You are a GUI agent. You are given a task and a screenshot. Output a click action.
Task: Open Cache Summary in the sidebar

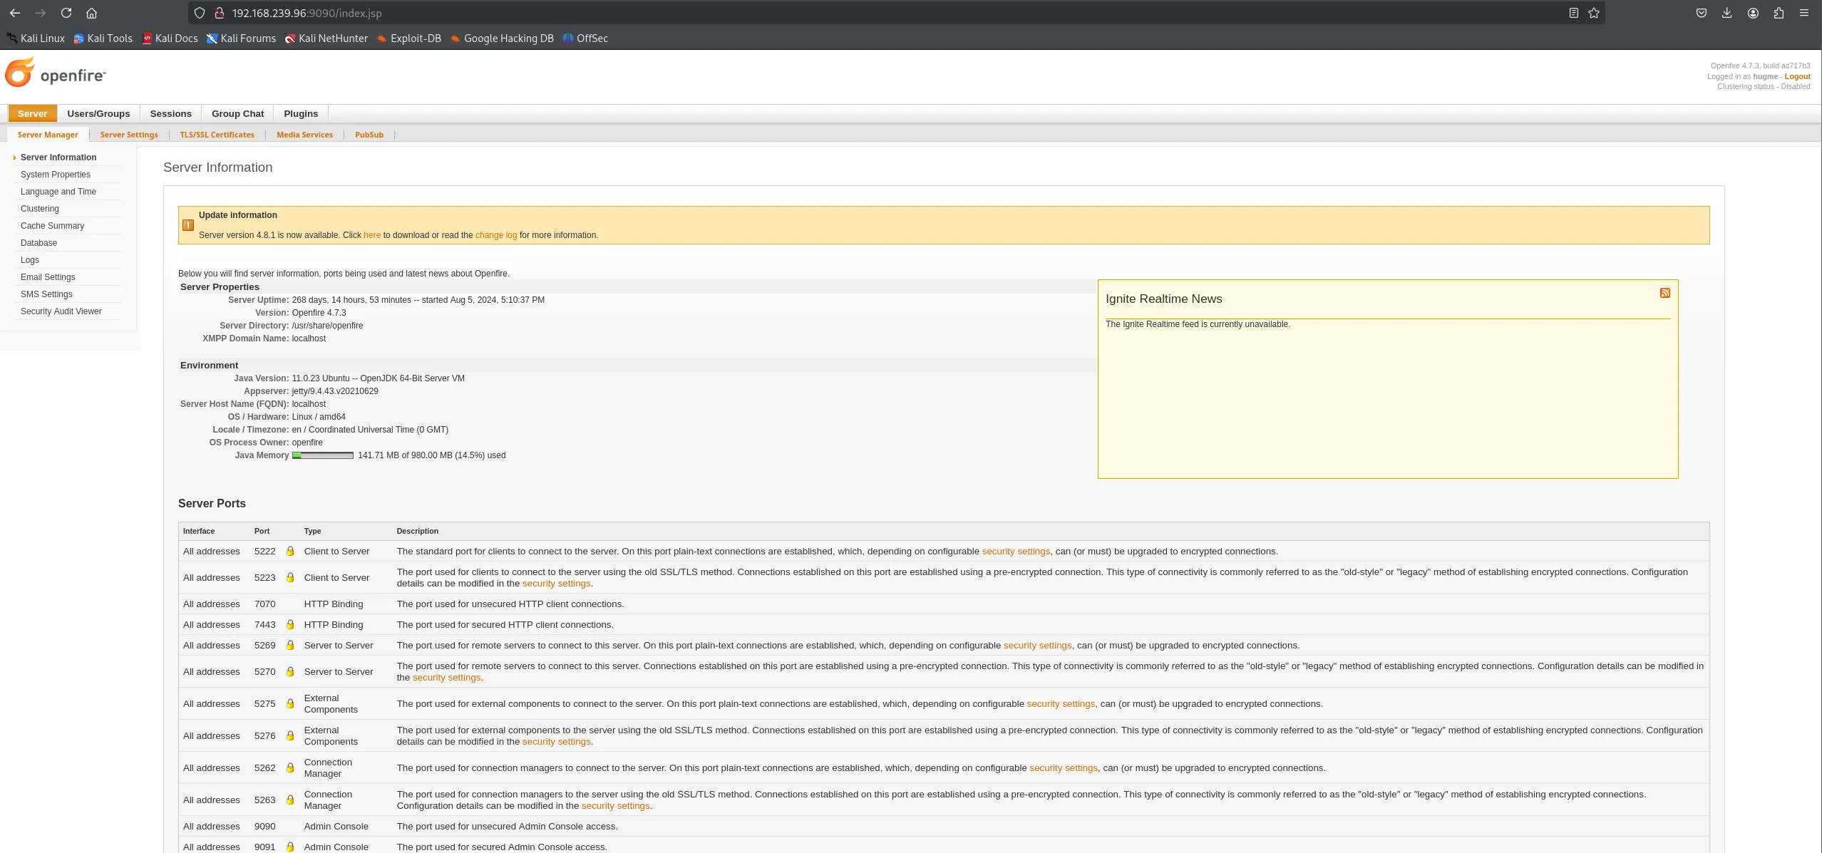(52, 226)
